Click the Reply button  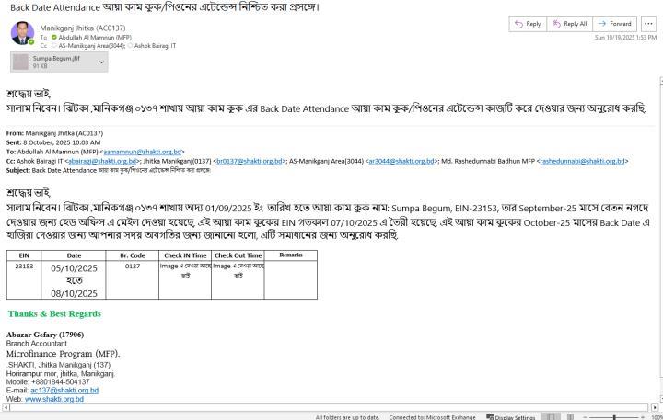pos(528,23)
